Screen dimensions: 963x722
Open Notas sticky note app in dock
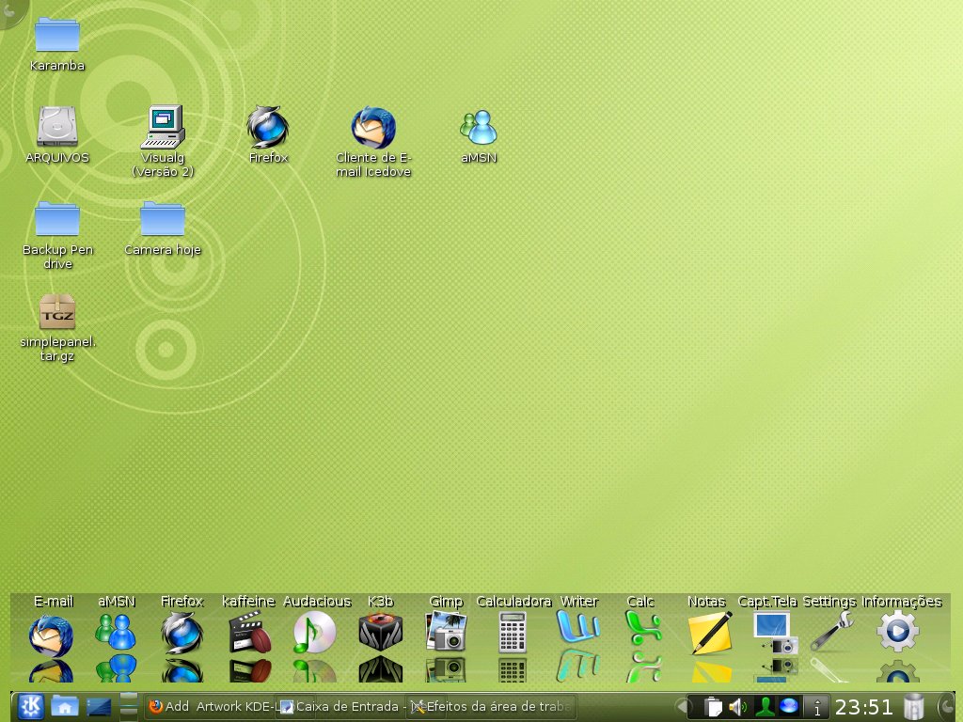(711, 633)
